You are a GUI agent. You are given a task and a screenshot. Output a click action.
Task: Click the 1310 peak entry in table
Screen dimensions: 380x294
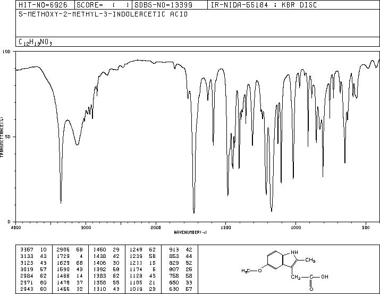pyautogui.click(x=106, y=289)
